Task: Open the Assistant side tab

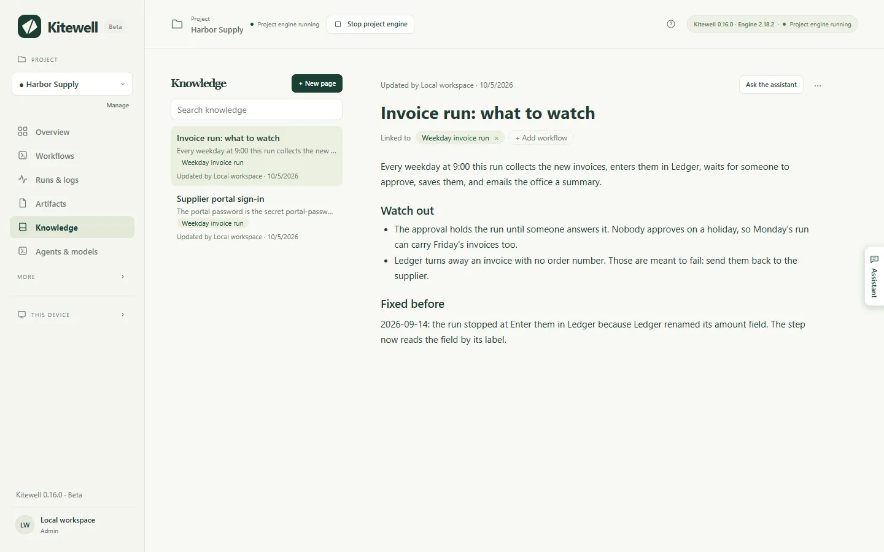Action: point(874,276)
